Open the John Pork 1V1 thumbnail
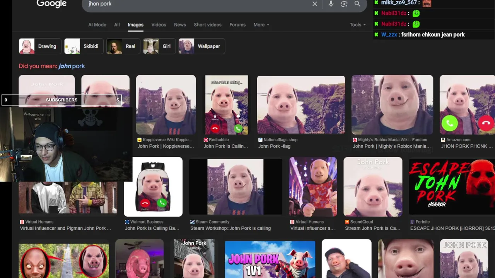 pos(270,259)
